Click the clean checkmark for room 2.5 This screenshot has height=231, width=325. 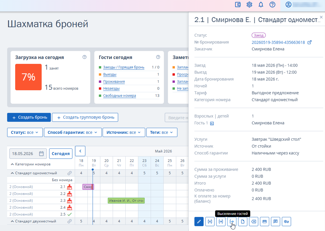pyautogui.click(x=70, y=214)
